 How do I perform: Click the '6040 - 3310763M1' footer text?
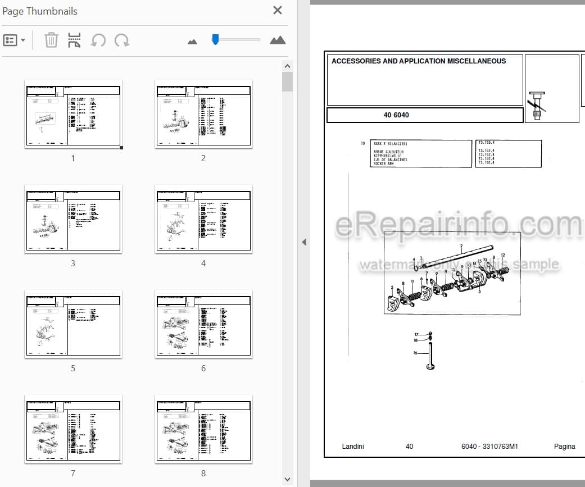[x=489, y=447]
